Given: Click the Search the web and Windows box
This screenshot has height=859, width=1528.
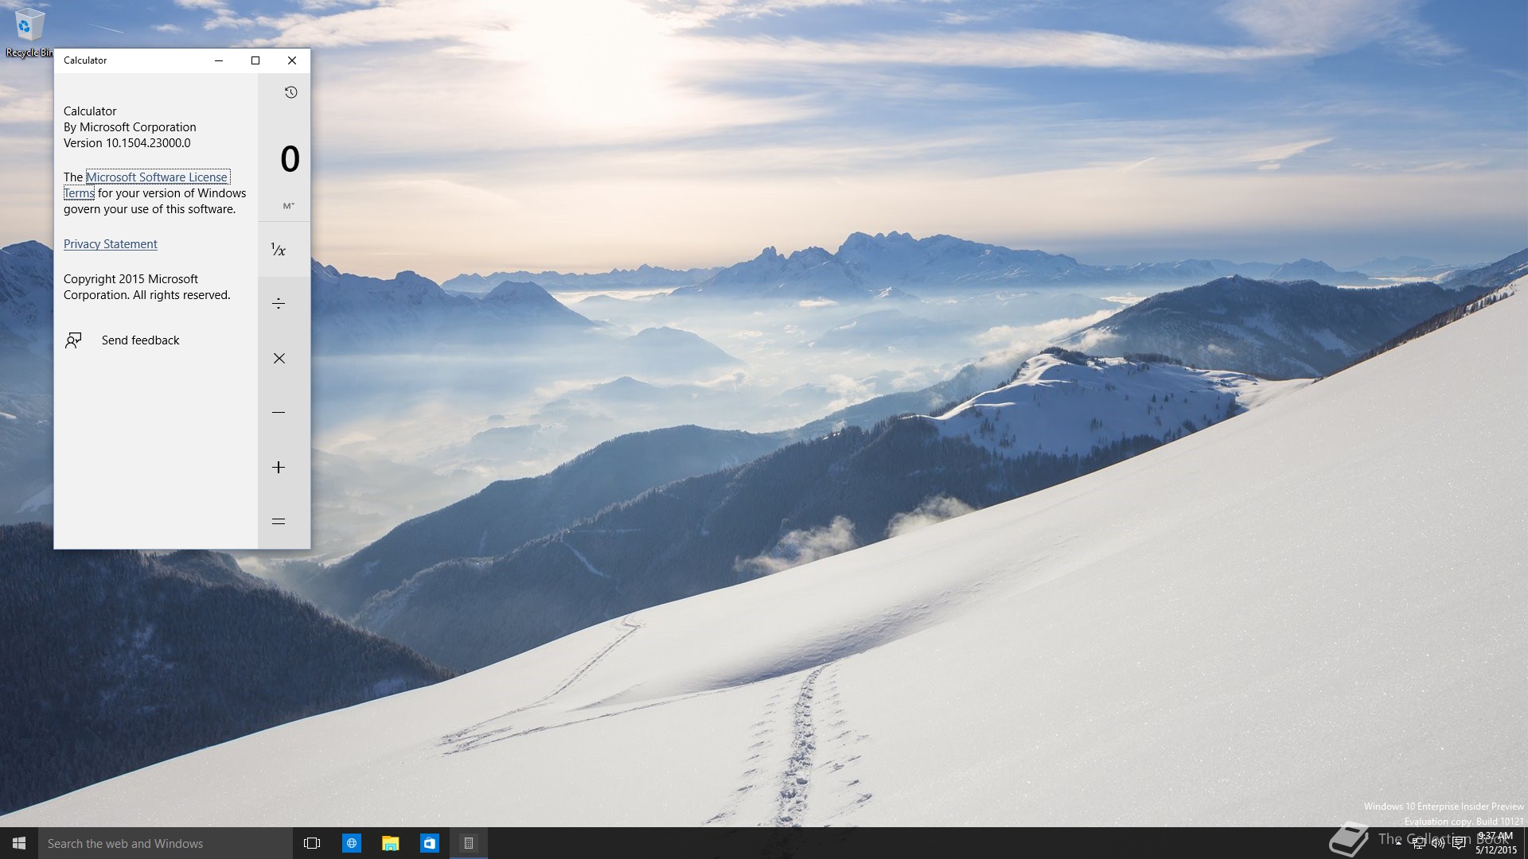Looking at the screenshot, I should [166, 843].
